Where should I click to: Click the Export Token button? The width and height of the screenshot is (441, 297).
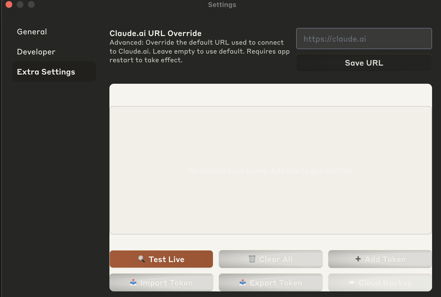[x=271, y=282]
